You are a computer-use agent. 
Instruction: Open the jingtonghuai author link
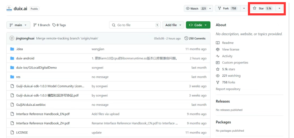tap(25, 38)
